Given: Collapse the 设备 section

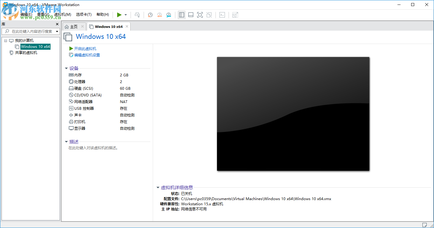Looking at the screenshot, I should [x=66, y=68].
